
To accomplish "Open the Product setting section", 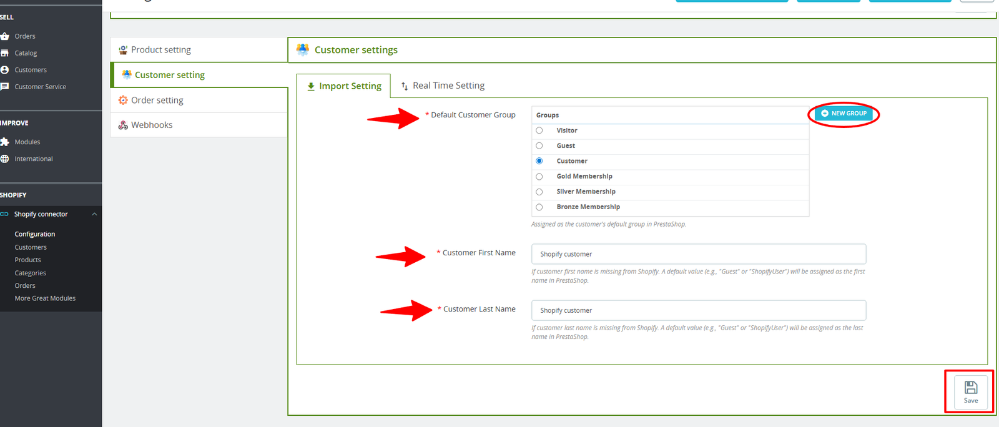I will coord(199,50).
